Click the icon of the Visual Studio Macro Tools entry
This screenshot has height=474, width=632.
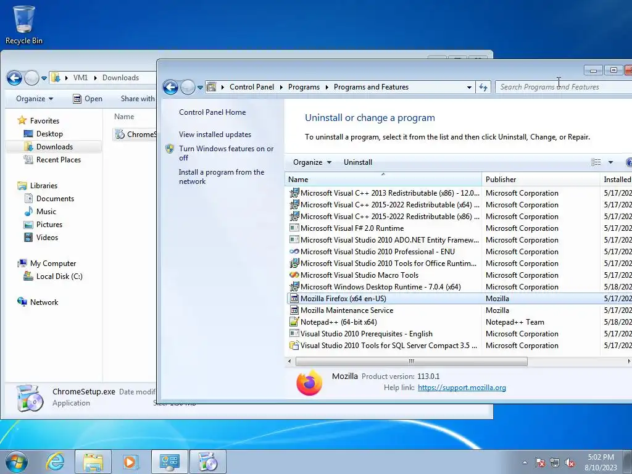click(294, 275)
